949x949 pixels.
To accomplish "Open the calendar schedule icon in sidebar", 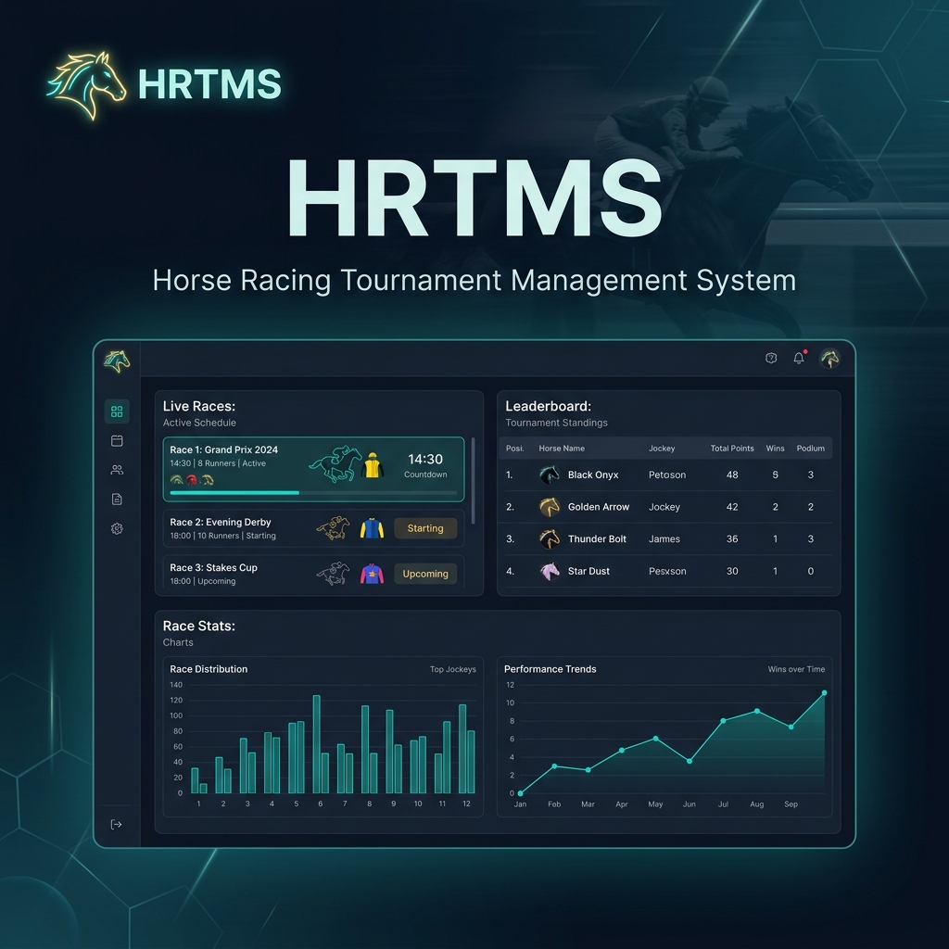I will point(117,440).
